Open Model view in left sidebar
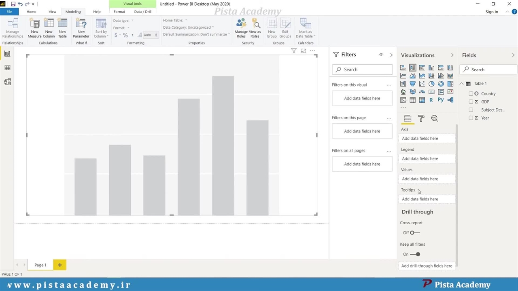Screen dimensions: 518x291 7,82
